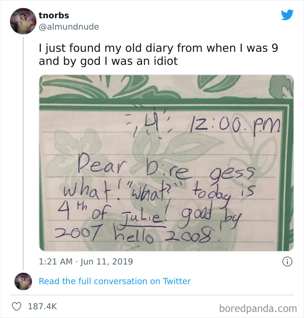Click the small avatar beside the conversation link
The width and height of the screenshot is (304, 318).
(23, 281)
